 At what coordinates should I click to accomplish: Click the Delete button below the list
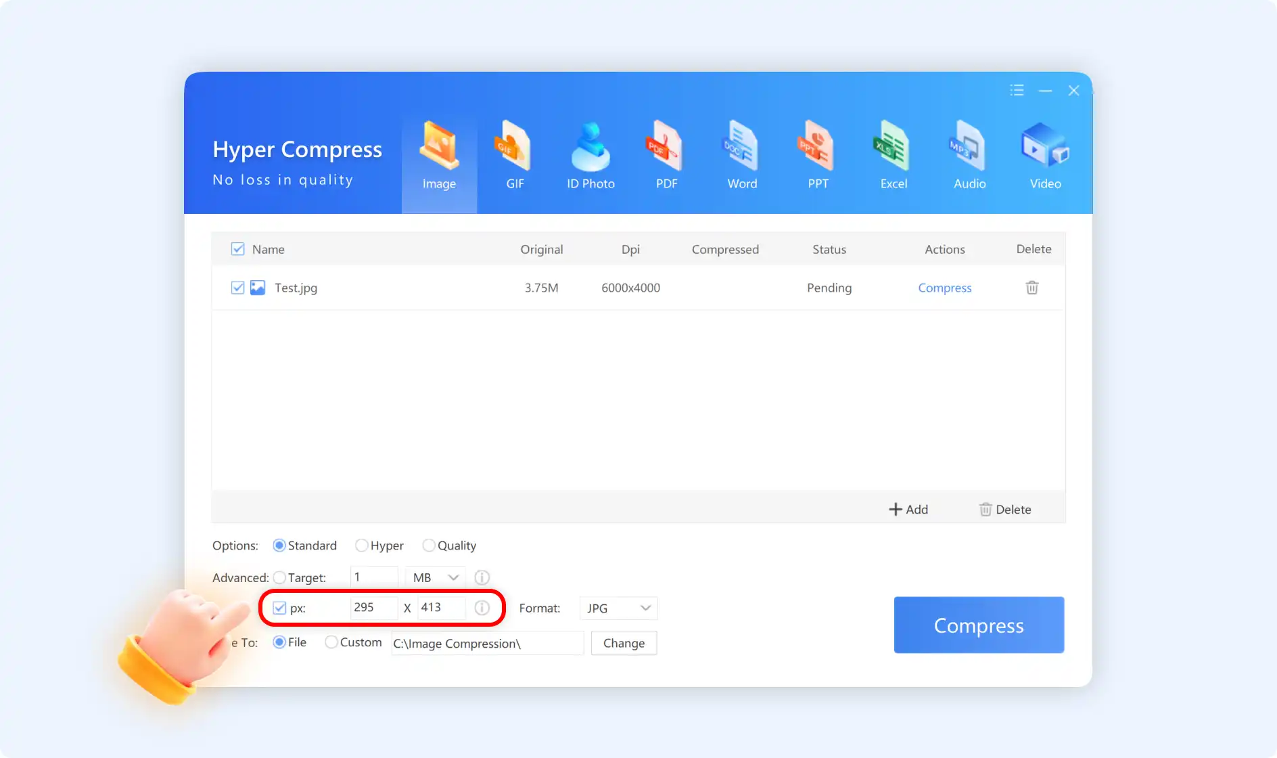(x=1005, y=509)
